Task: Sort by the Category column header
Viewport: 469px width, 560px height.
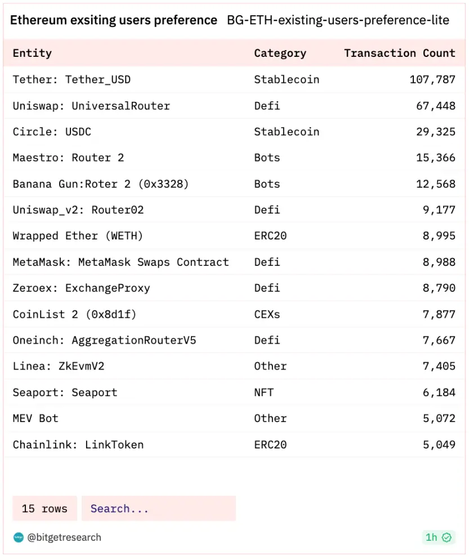Action: tap(280, 54)
